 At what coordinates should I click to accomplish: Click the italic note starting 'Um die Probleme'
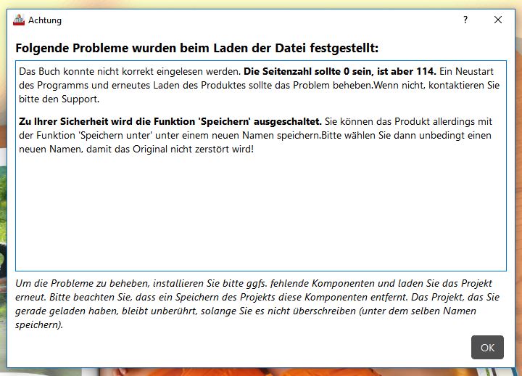click(x=257, y=303)
